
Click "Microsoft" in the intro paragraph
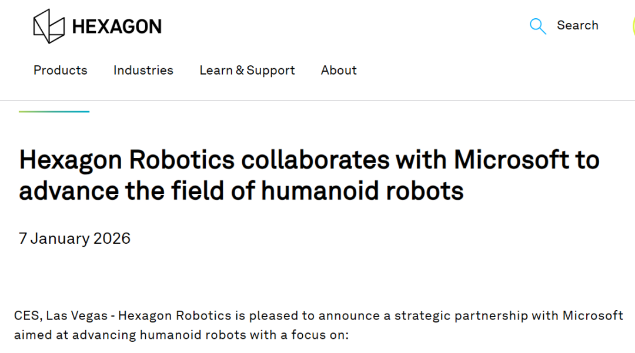pyautogui.click(x=593, y=315)
